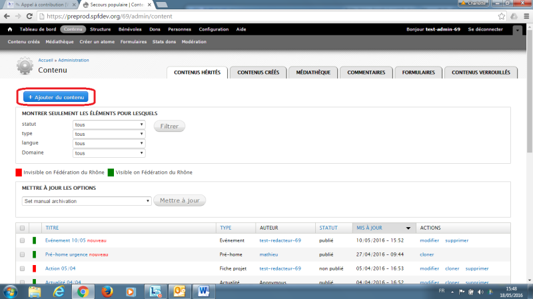Image resolution: width=533 pixels, height=299 pixels.
Task: Open Firefox from the taskbar
Action: pos(107,291)
